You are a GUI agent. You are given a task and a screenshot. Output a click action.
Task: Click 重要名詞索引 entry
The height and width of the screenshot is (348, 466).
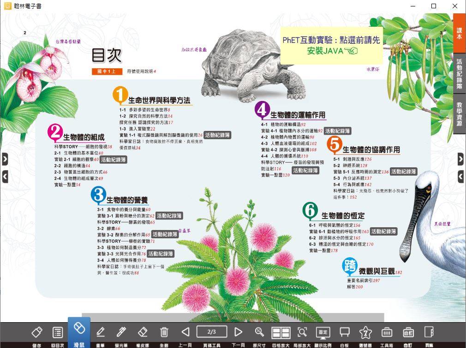(x=364, y=280)
